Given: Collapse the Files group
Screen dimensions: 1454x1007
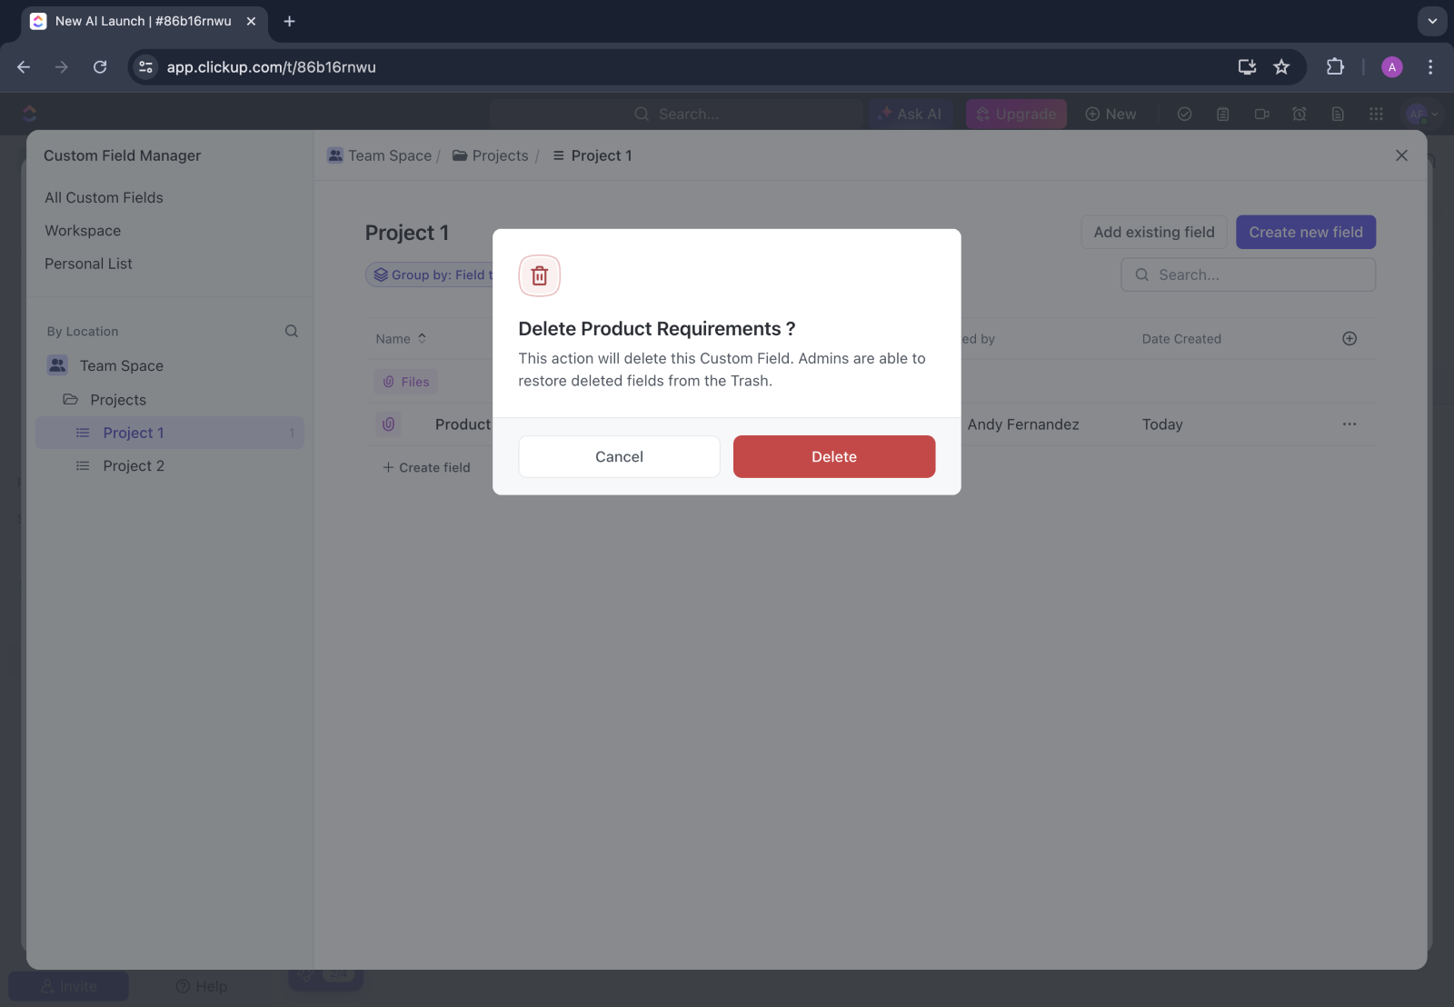Looking at the screenshot, I should [405, 382].
